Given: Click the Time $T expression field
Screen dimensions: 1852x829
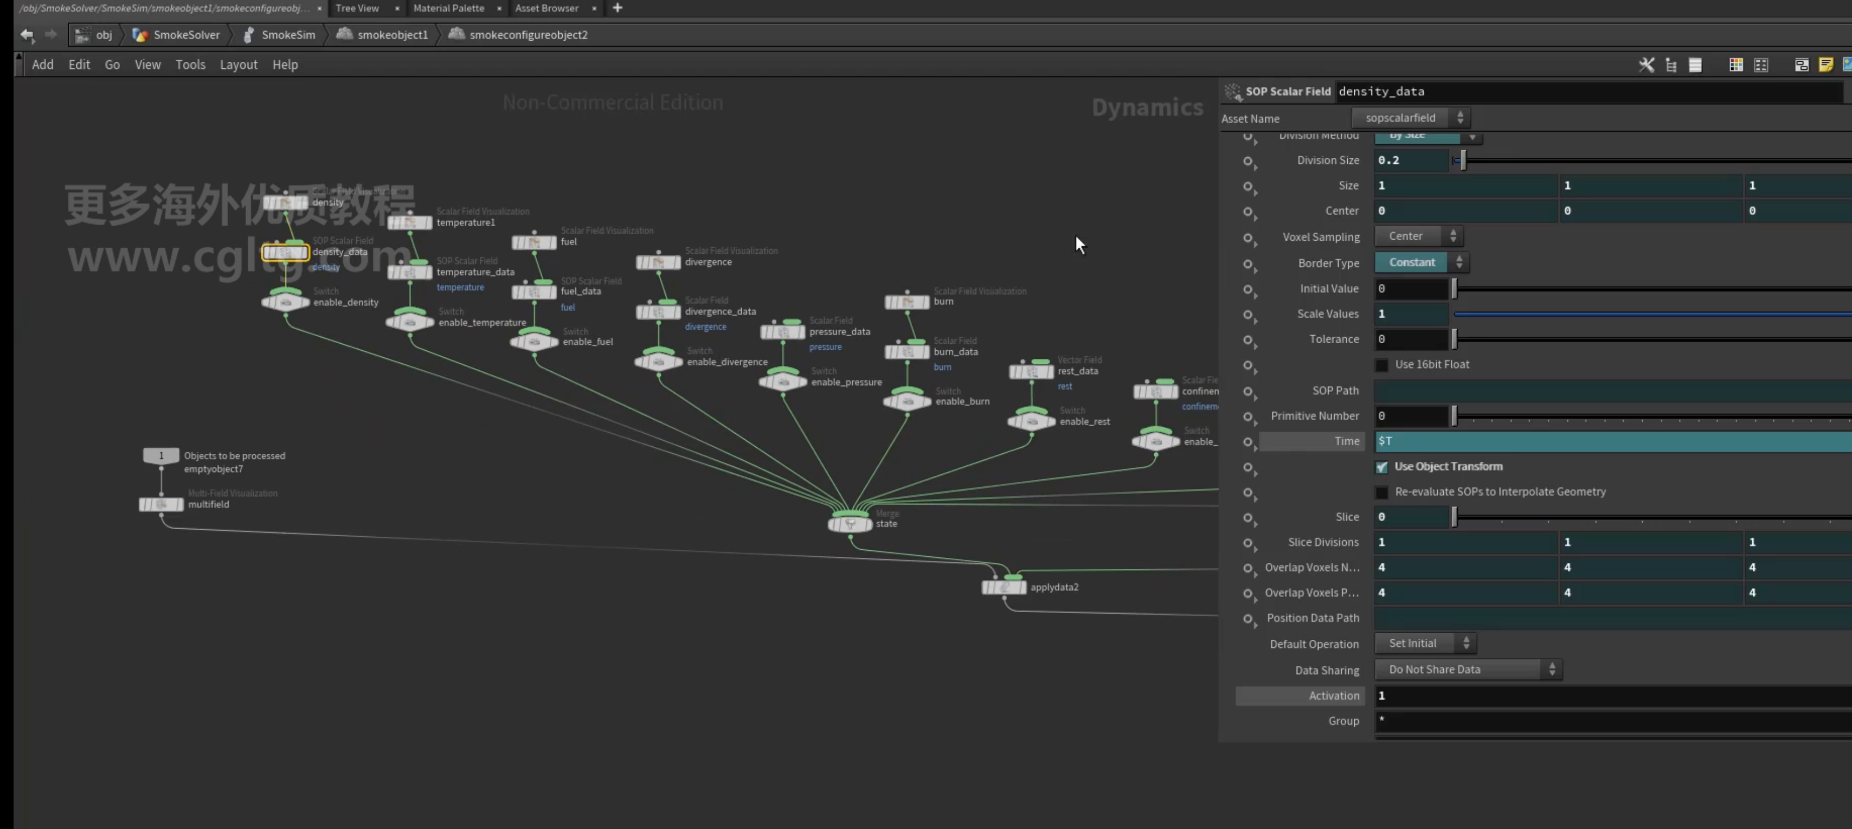Looking at the screenshot, I should tap(1612, 441).
